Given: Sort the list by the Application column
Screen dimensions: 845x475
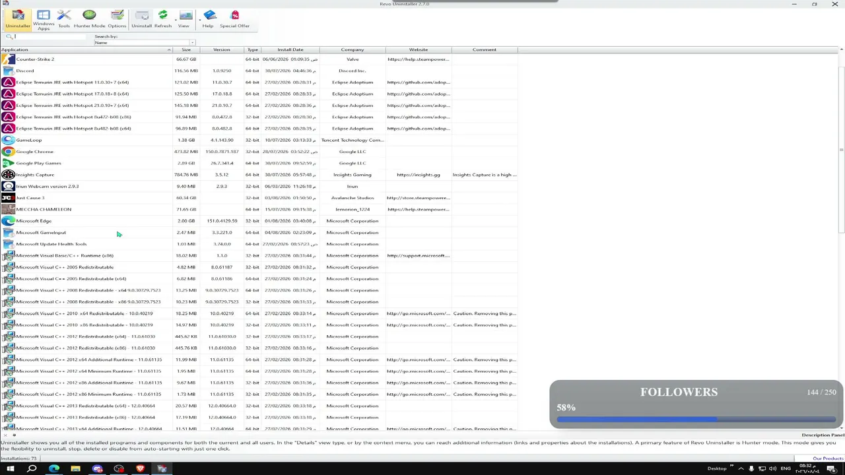Looking at the screenshot, I should pyautogui.click(x=86, y=49).
